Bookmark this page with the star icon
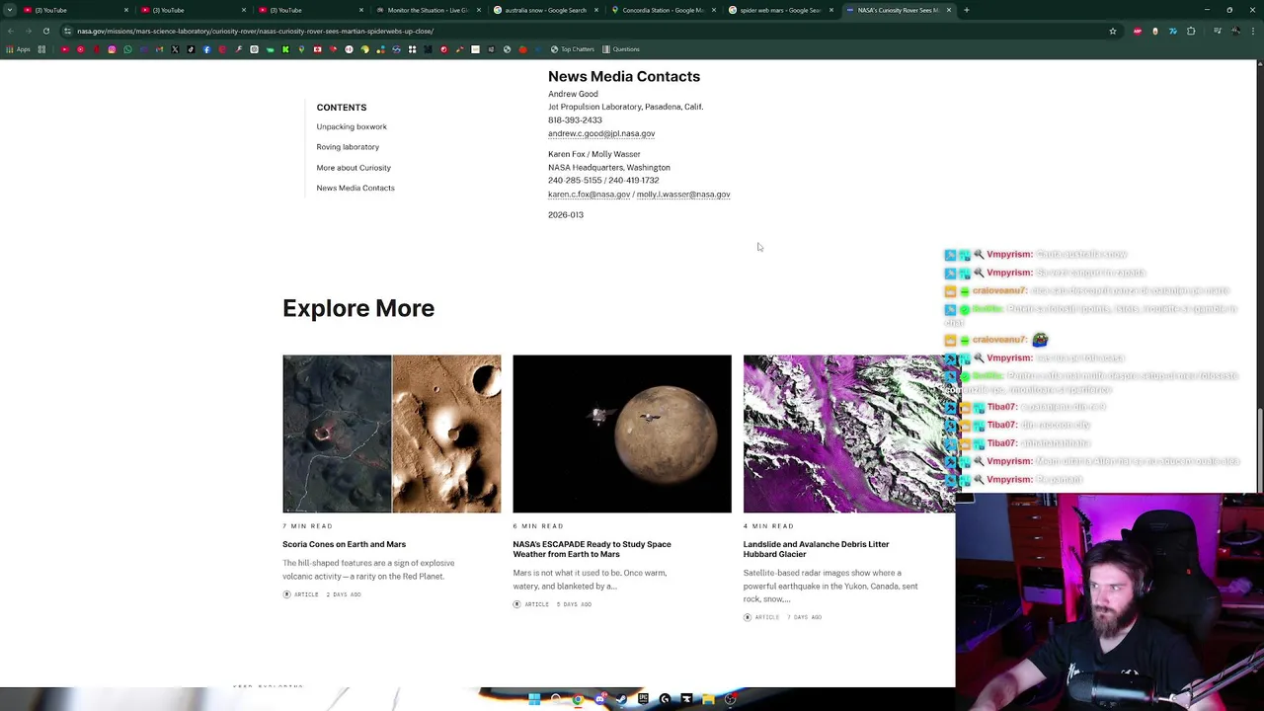 (1113, 31)
